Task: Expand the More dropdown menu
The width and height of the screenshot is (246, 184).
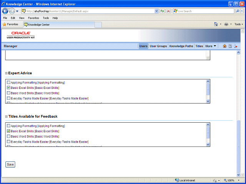Action: pyautogui.click(x=211, y=46)
